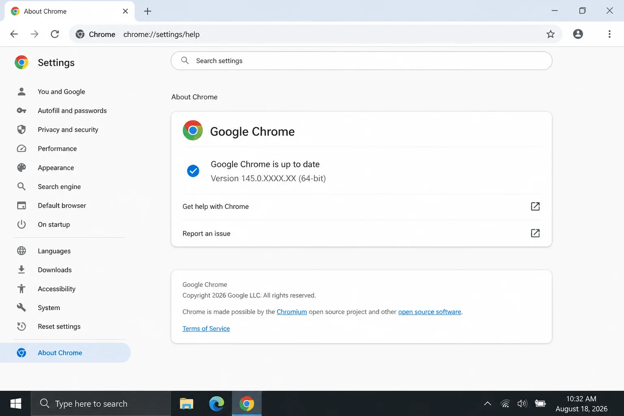
Task: Click the forward navigation arrow
Action: click(x=35, y=34)
